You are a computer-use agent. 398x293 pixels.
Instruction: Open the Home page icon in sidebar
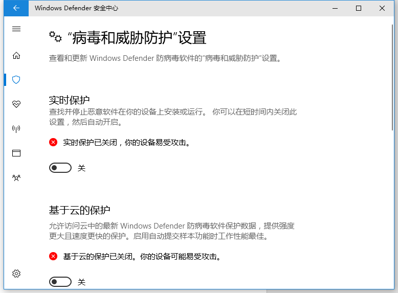point(16,55)
